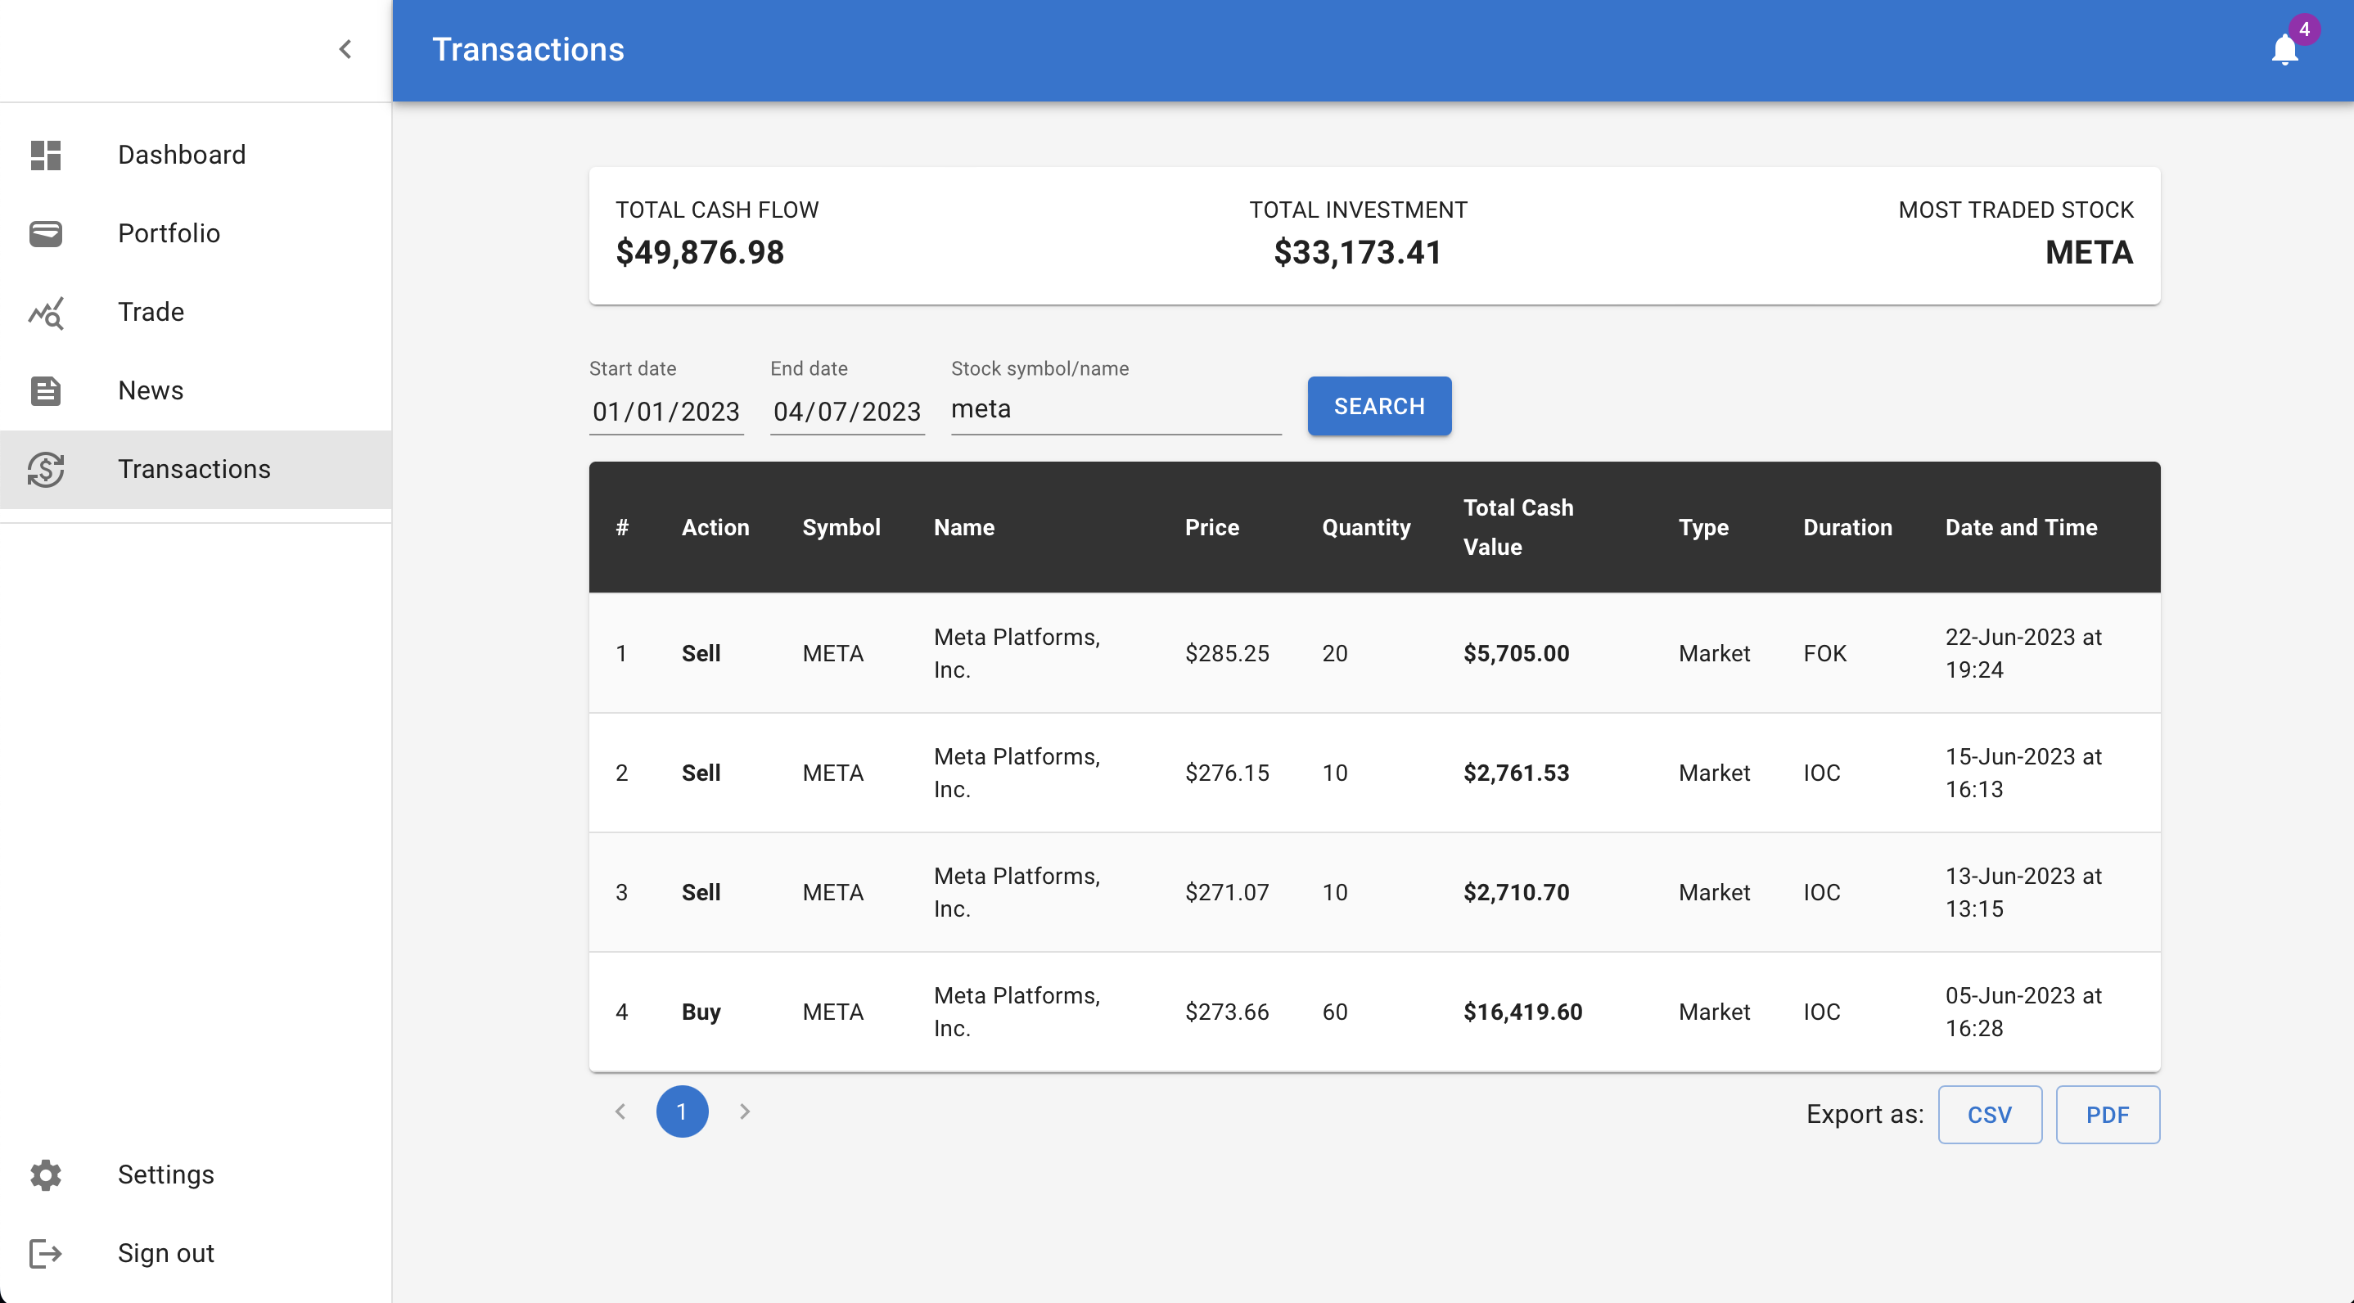Click the Settings gear icon
The image size is (2354, 1303).
pos(46,1175)
